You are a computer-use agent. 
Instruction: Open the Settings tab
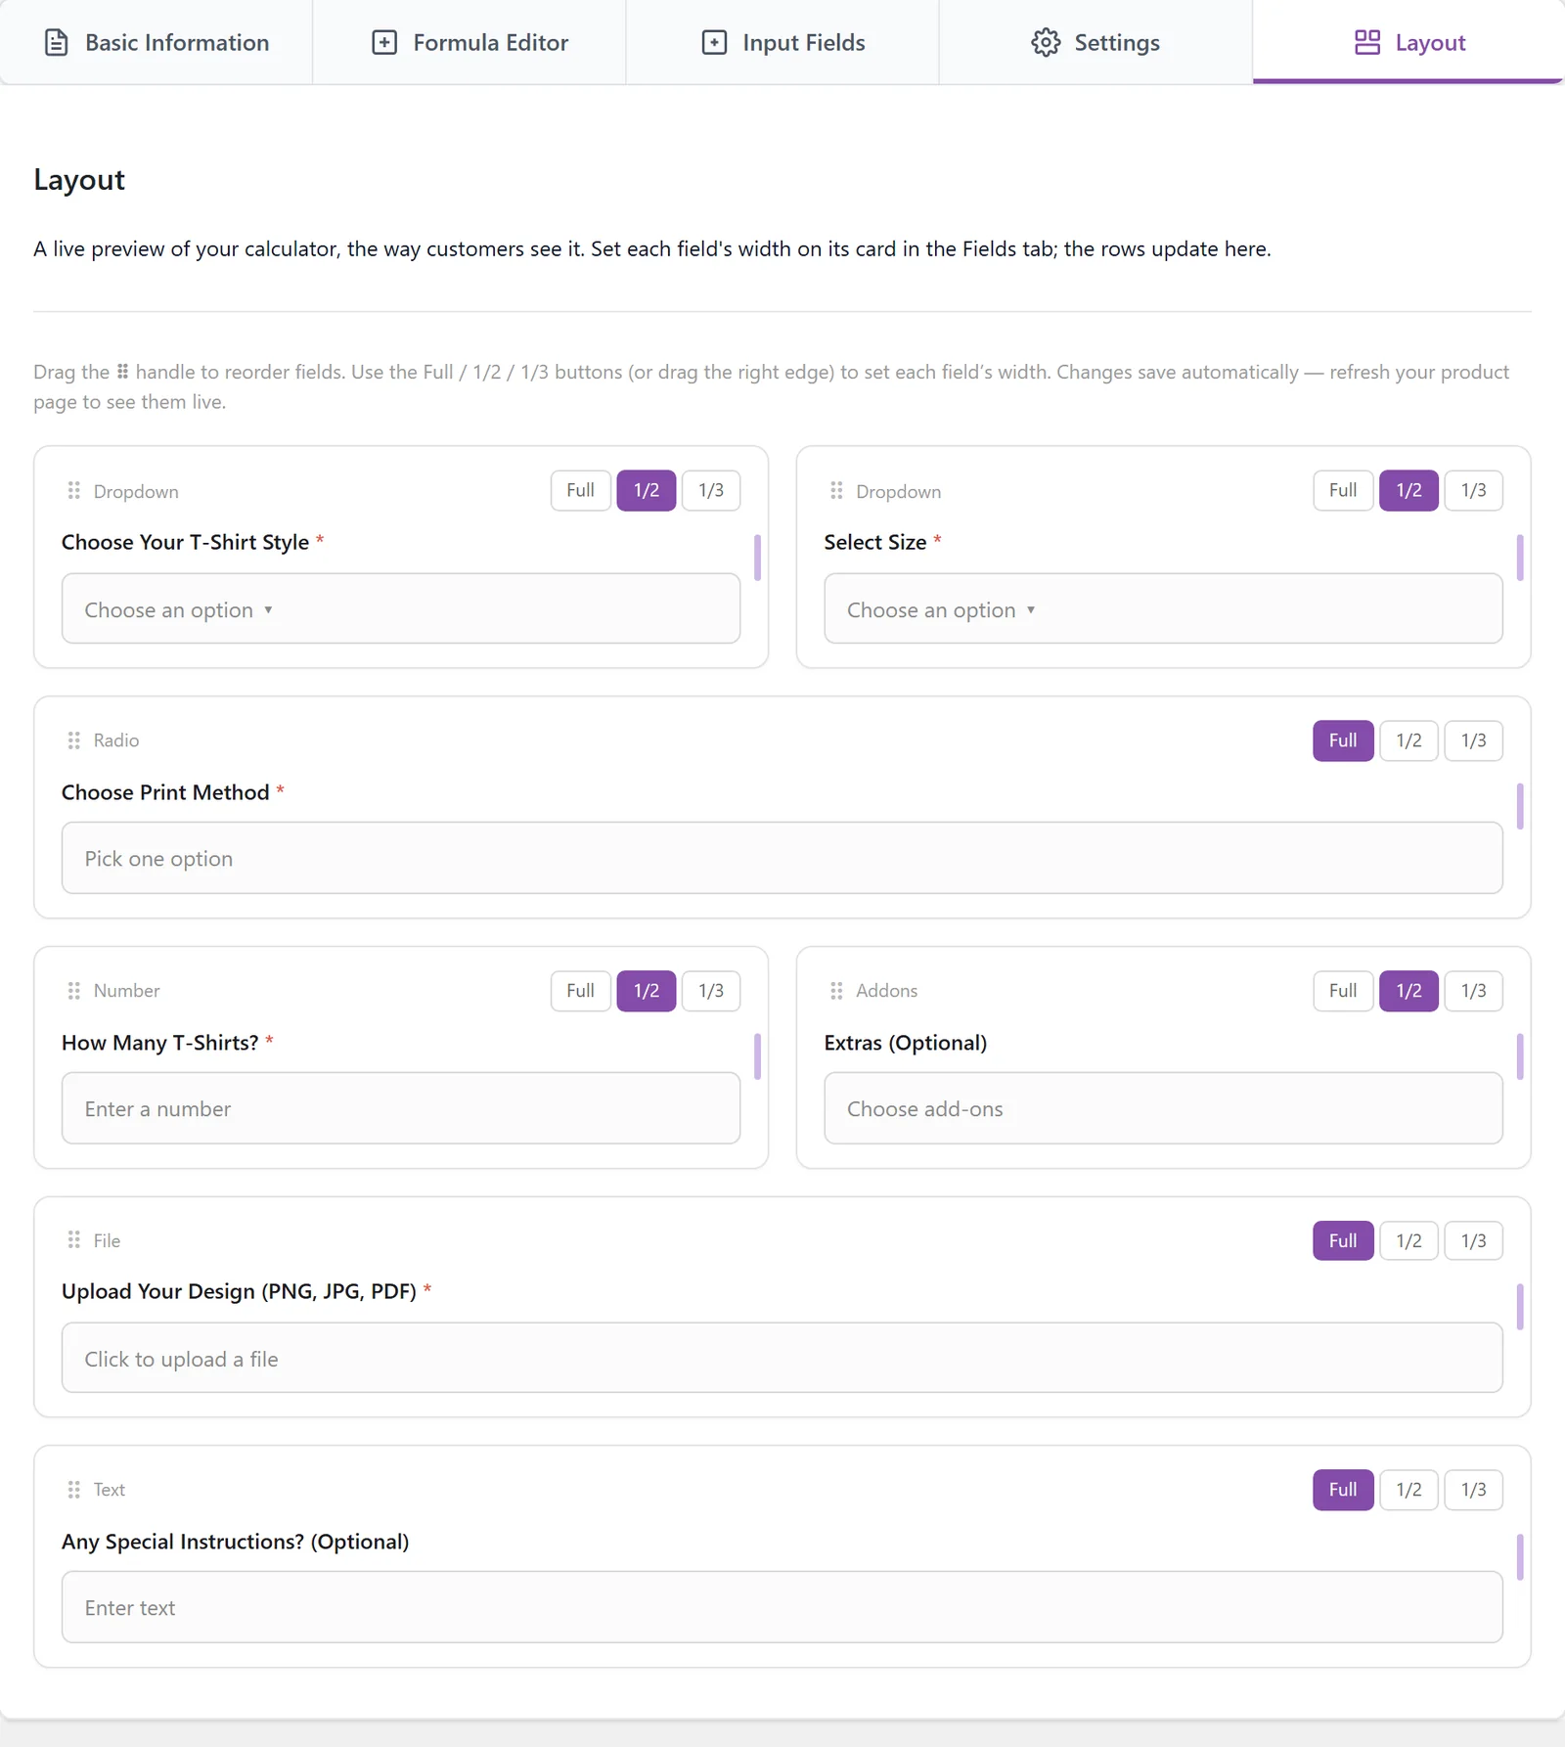1095,42
